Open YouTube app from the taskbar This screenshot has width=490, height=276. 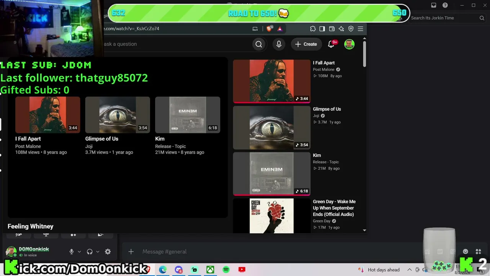pos(242,270)
